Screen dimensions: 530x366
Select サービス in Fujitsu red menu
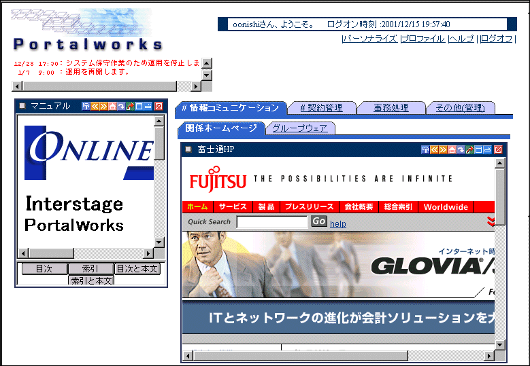[x=233, y=207]
